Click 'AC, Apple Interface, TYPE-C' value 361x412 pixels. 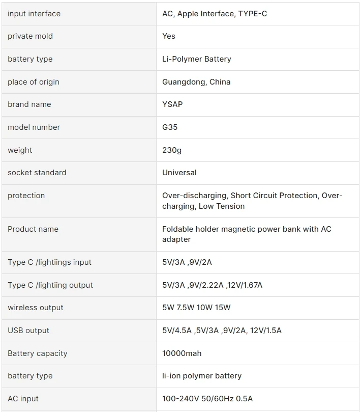[x=214, y=14]
